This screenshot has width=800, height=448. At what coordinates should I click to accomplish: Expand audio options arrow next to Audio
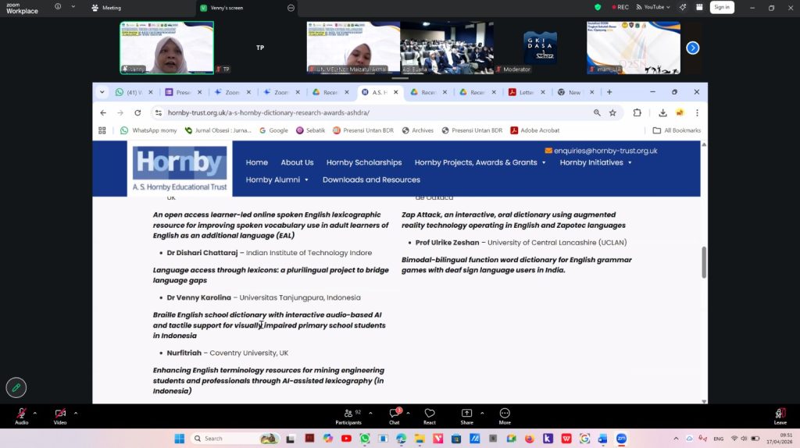click(x=36, y=412)
